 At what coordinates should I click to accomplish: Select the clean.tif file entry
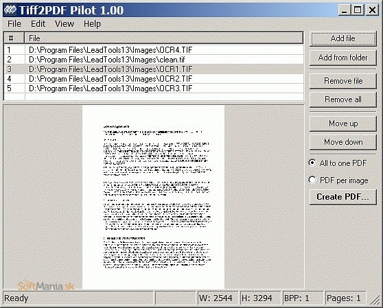pos(154,59)
